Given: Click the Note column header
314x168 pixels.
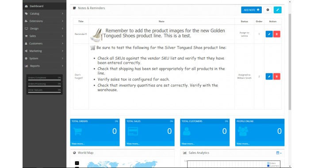Looking at the screenshot, I should click(x=161, y=21).
